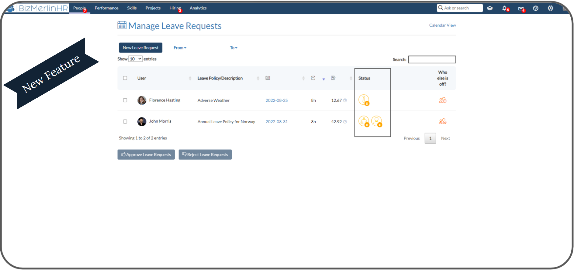574x270 pixels.
Task: Click the alarm clock hours column icon
Action: click(313, 78)
